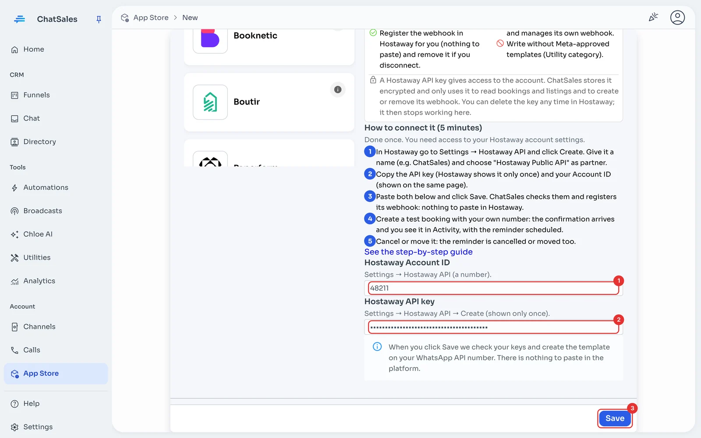Open the user profile avatar icon
Screen dimensions: 701x438
(677, 18)
